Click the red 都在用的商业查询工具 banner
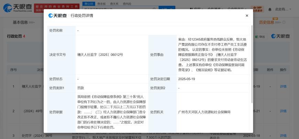The height and width of the screenshot is (139, 299). 57,8
